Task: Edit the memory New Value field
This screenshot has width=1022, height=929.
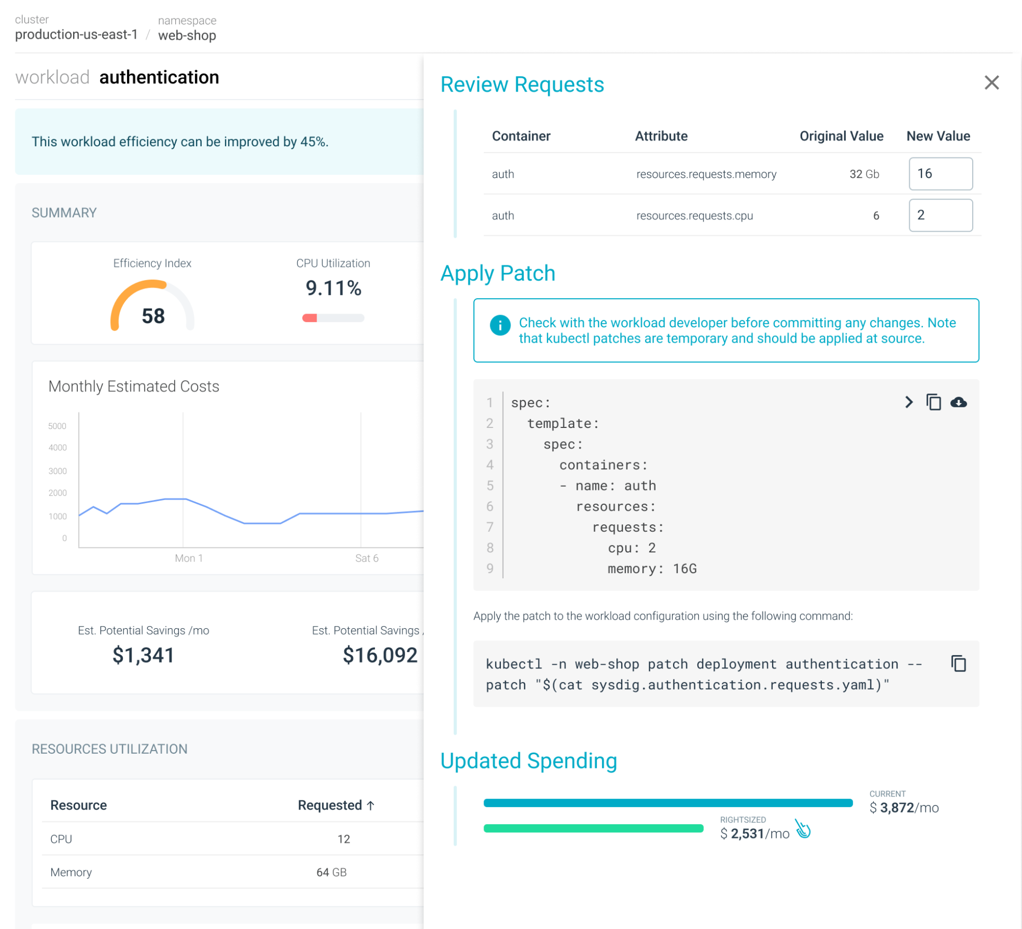Action: 940,174
